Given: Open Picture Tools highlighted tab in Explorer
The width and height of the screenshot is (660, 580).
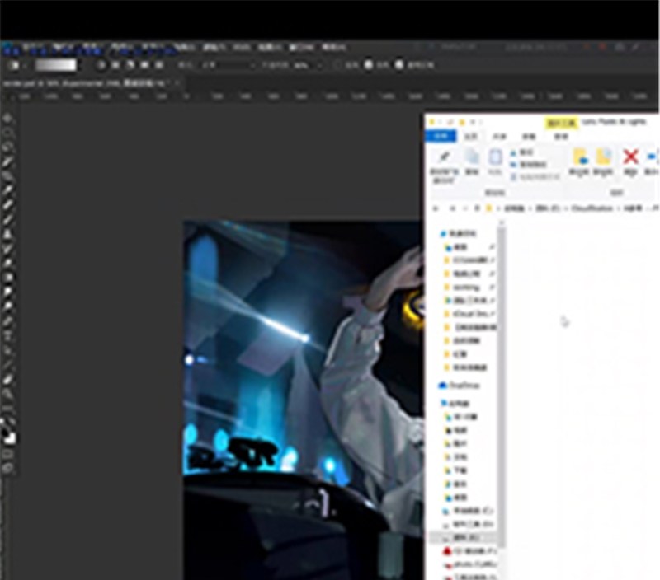Looking at the screenshot, I should pos(561,123).
